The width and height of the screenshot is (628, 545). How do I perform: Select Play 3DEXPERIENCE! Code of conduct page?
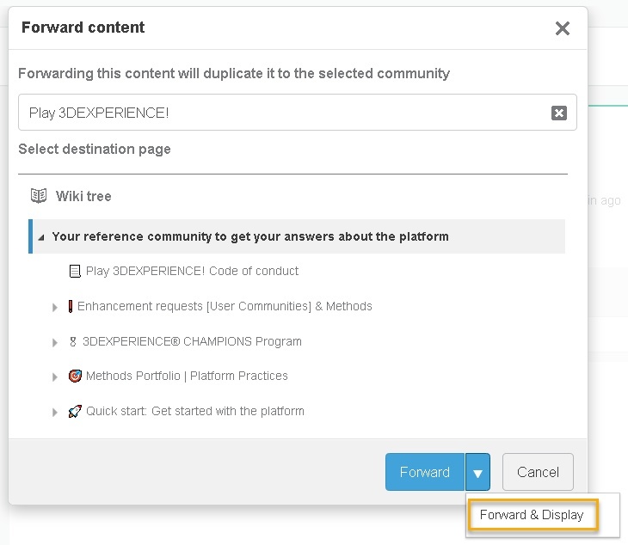click(x=192, y=271)
